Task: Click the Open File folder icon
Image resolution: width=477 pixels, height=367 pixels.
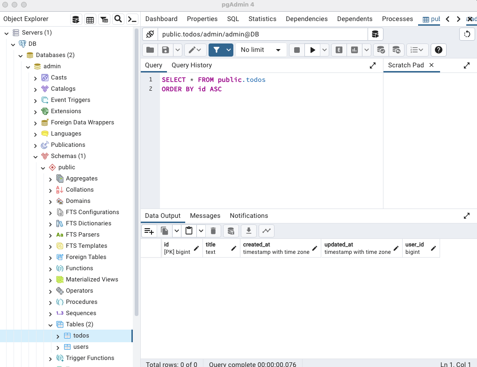Action: pyautogui.click(x=150, y=50)
